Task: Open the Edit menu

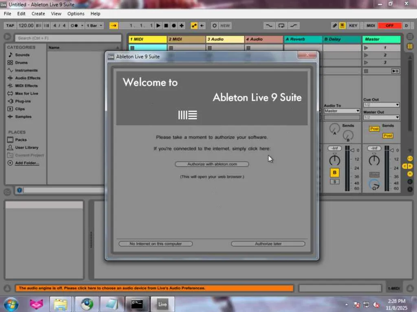Action: [x=21, y=13]
